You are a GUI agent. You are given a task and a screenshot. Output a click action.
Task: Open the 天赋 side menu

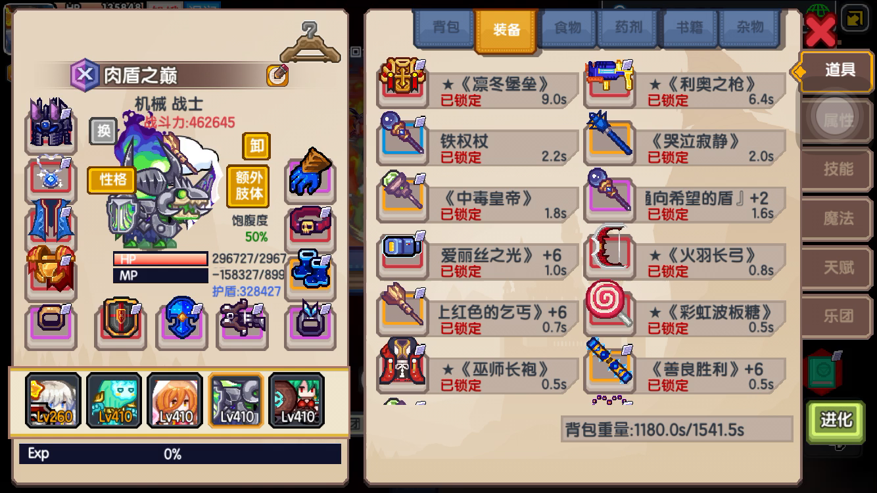click(x=838, y=267)
